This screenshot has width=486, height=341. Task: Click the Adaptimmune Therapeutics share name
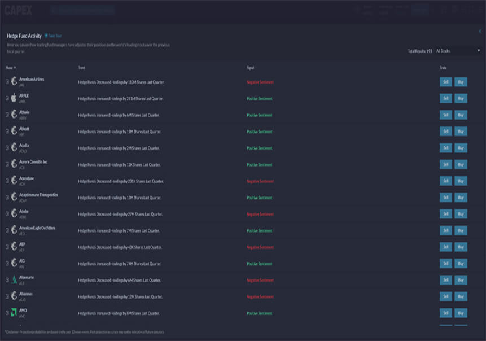38,195
